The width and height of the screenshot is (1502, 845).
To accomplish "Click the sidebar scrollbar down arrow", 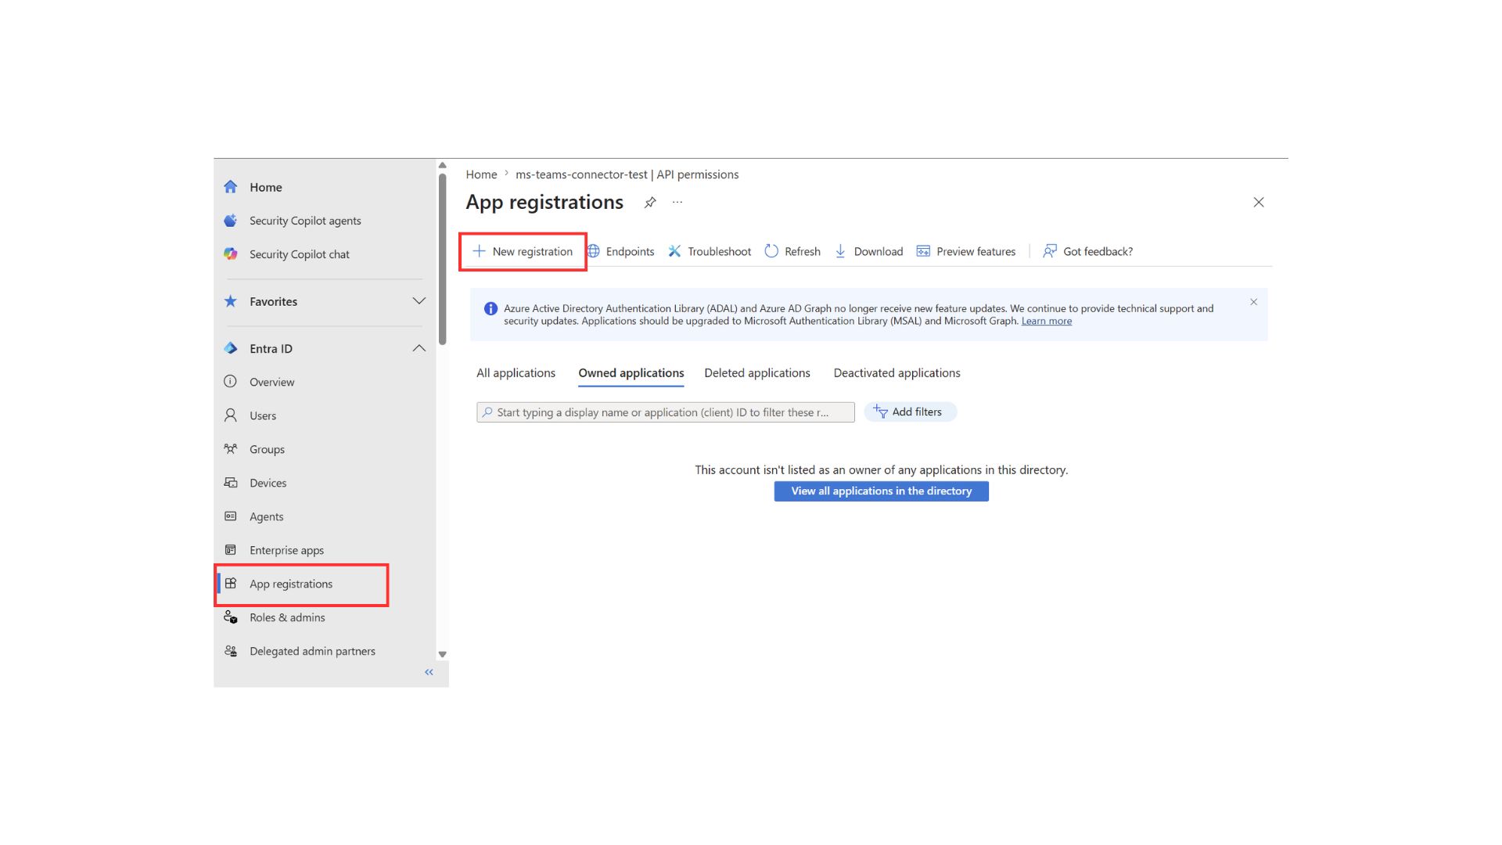I will (x=443, y=655).
